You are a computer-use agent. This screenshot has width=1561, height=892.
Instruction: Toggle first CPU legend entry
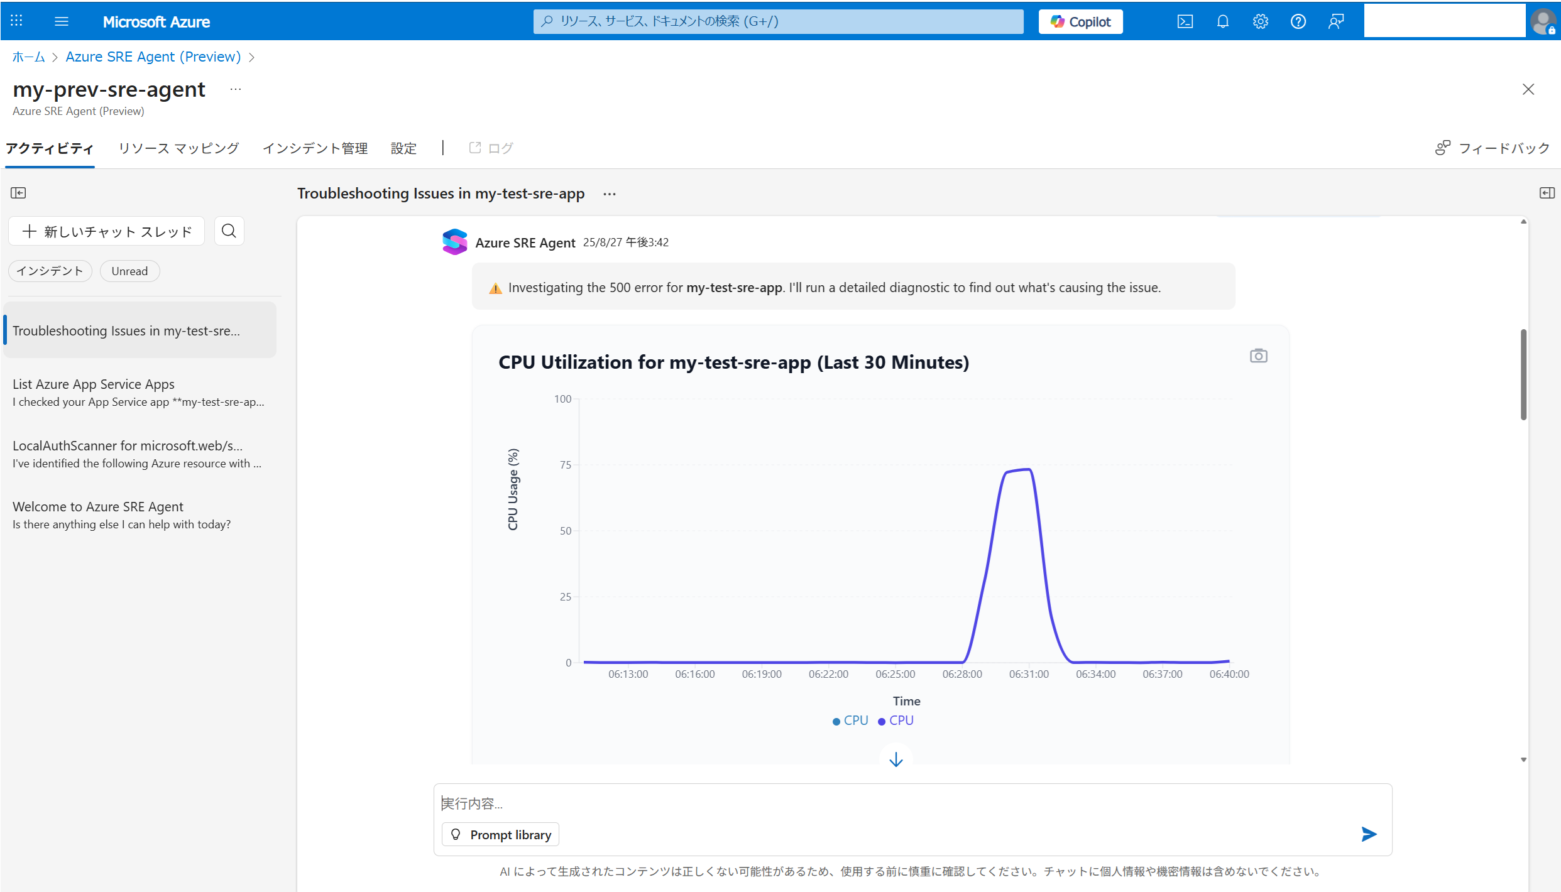tap(850, 721)
